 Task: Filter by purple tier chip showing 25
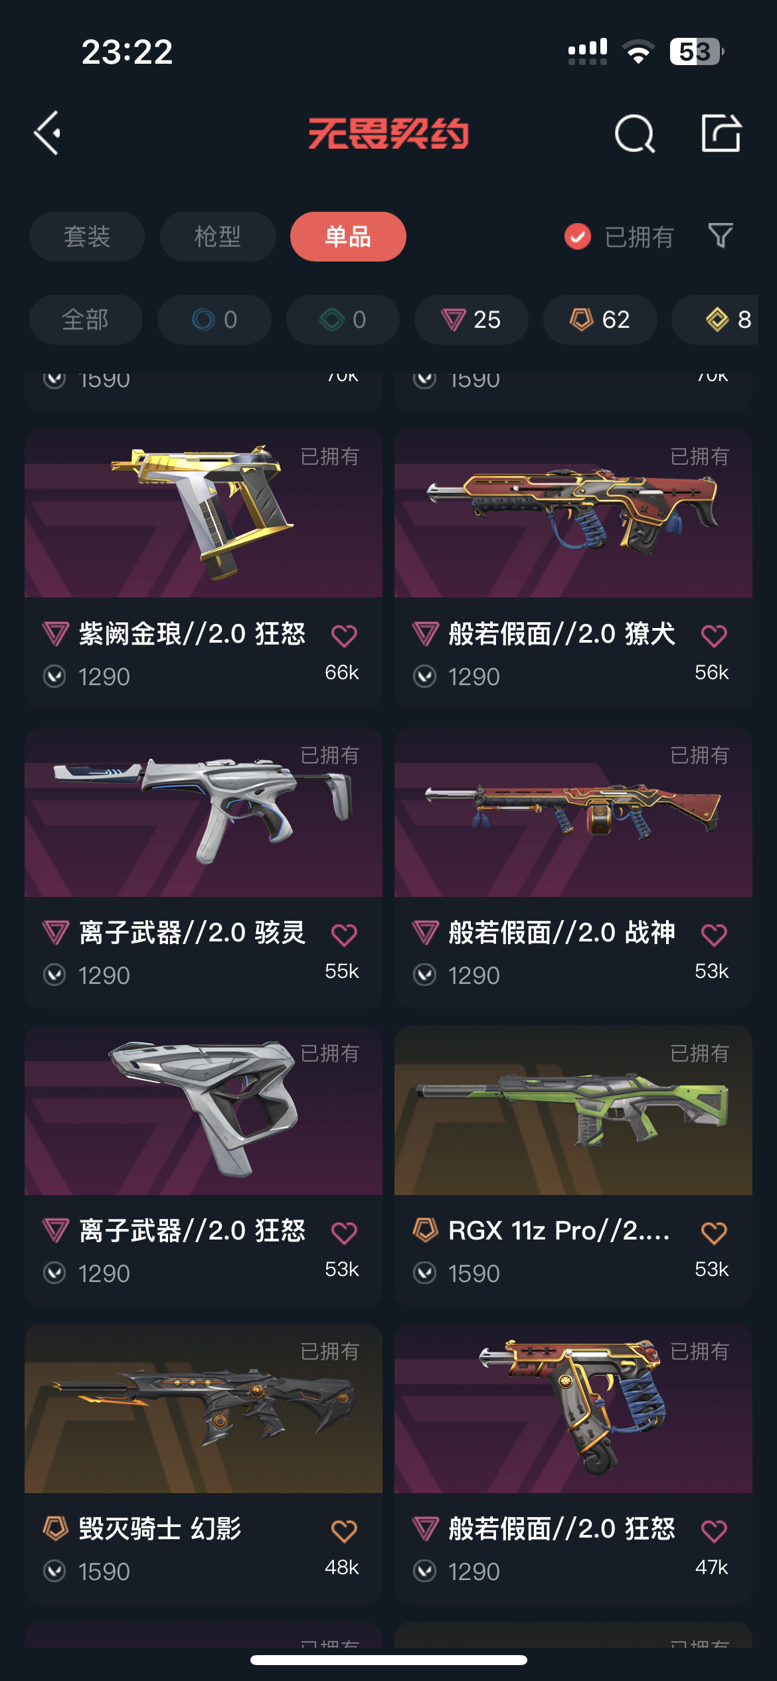[472, 319]
